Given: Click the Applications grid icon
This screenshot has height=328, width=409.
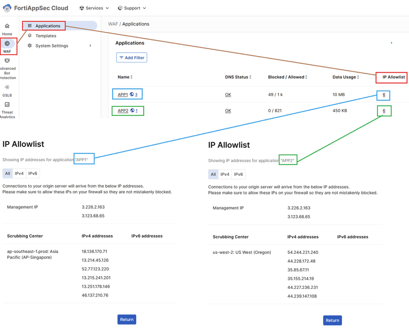Looking at the screenshot, I should pyautogui.click(x=30, y=26).
